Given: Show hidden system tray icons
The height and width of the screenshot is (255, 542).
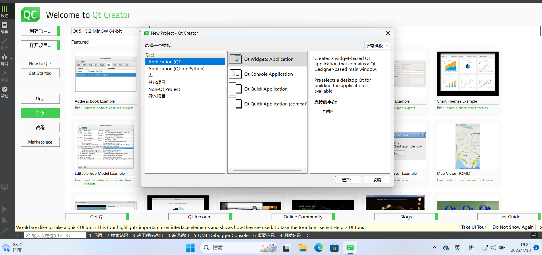Looking at the screenshot, I should coord(435,248).
